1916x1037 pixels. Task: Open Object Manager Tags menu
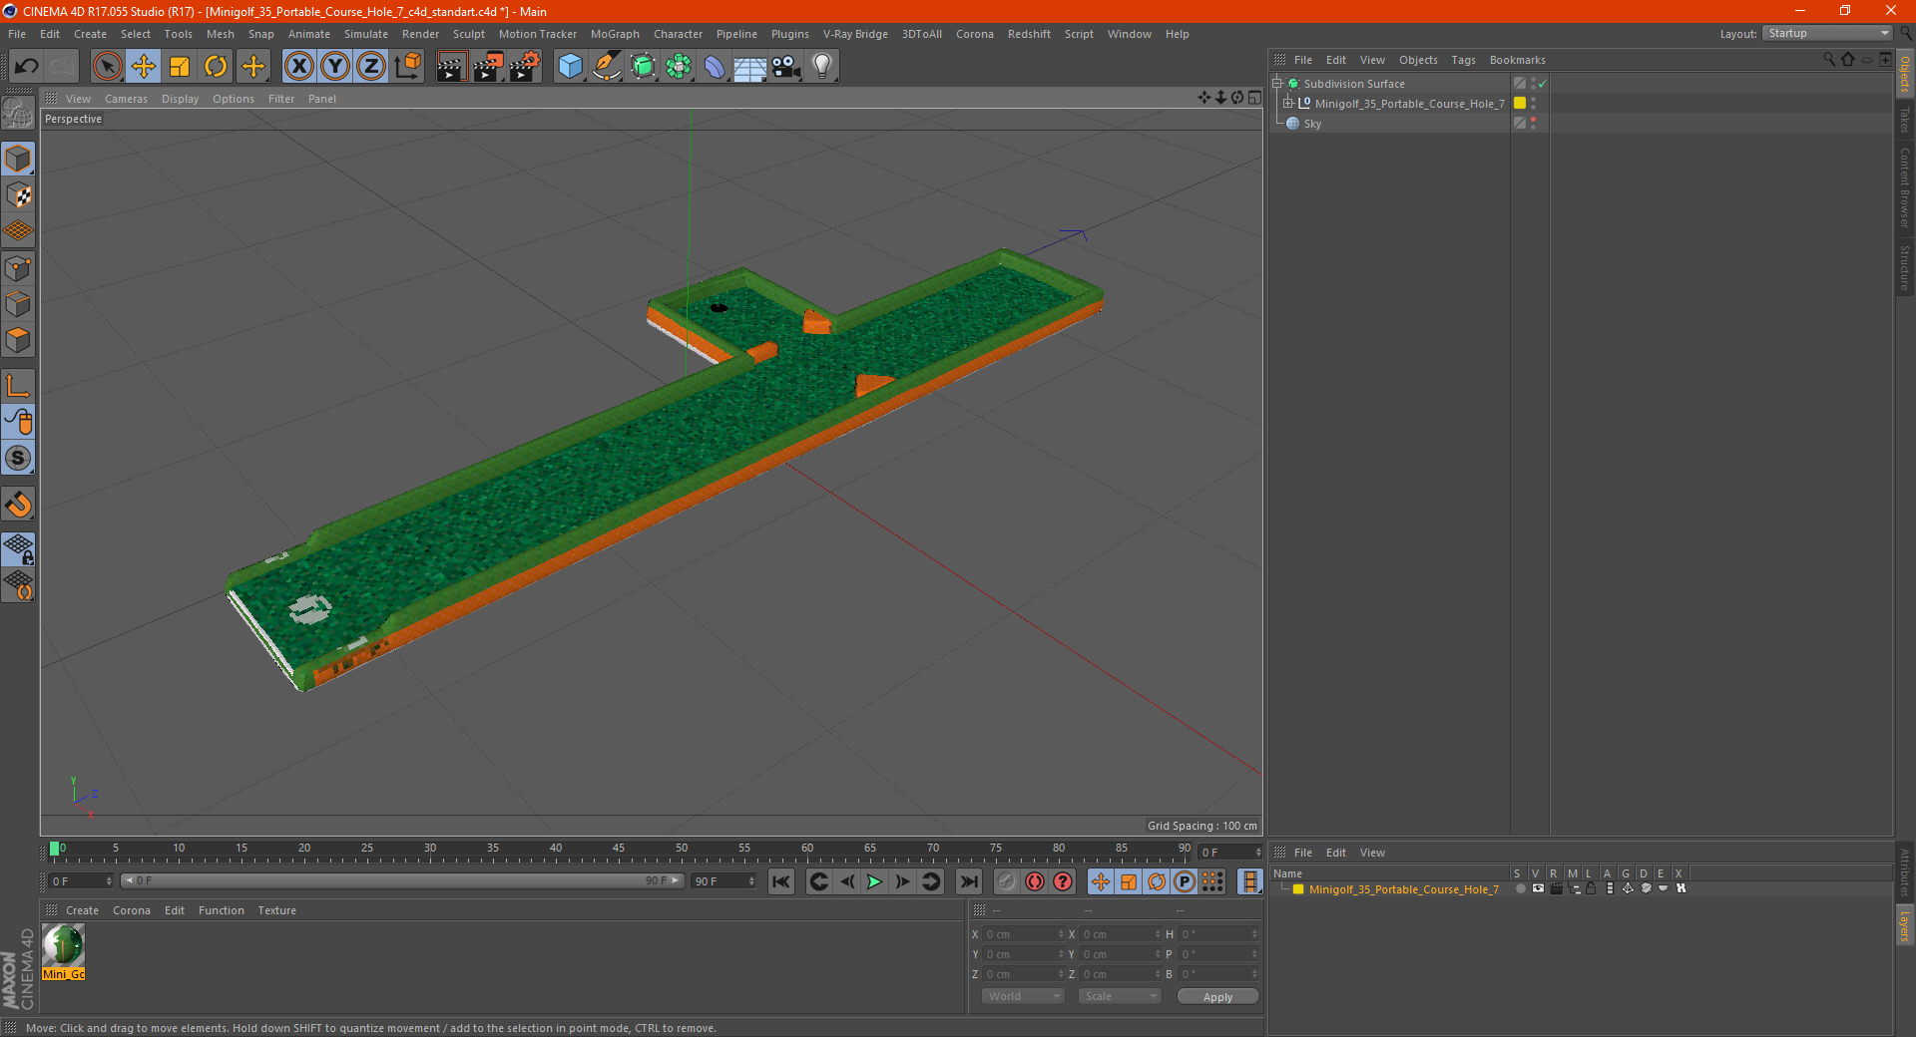tap(1463, 60)
